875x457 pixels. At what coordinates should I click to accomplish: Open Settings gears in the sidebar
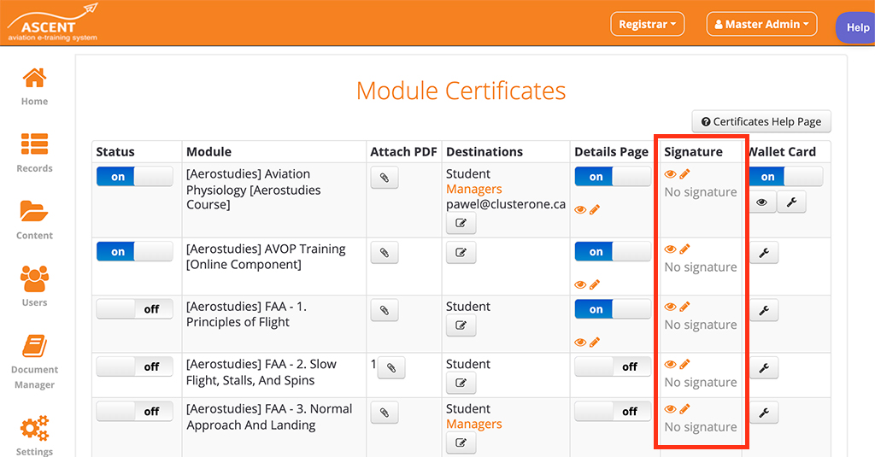[x=34, y=436]
